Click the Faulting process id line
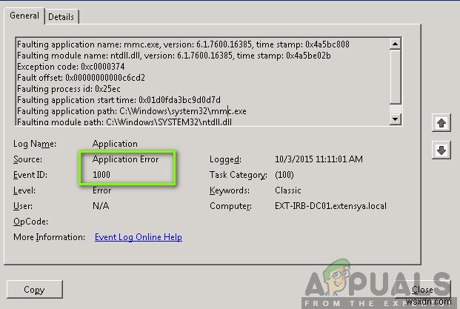 pos(69,89)
